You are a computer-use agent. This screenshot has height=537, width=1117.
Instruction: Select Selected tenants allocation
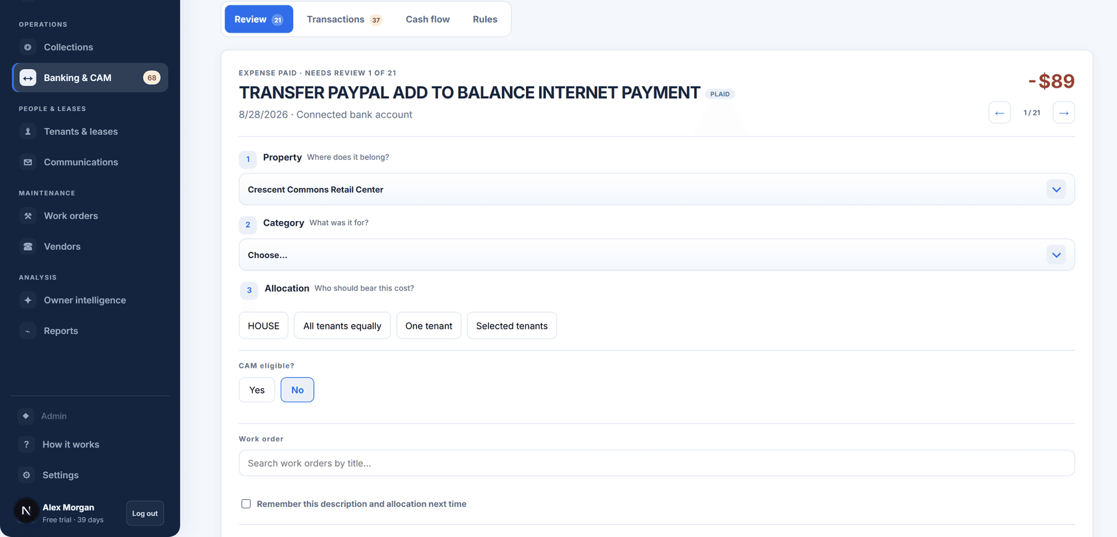(x=512, y=326)
